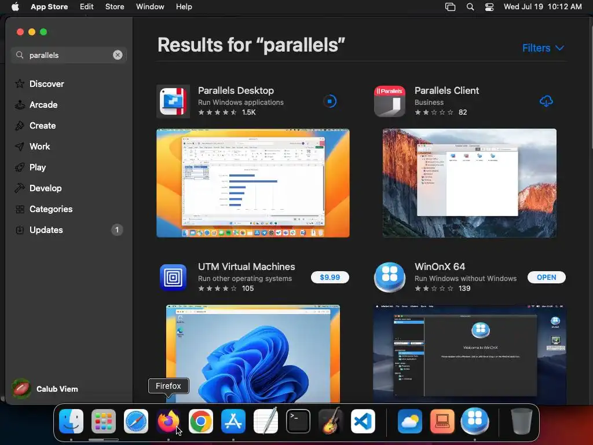593x445 pixels.
Task: Click the Updates badge showing 1
Action: [x=117, y=229]
